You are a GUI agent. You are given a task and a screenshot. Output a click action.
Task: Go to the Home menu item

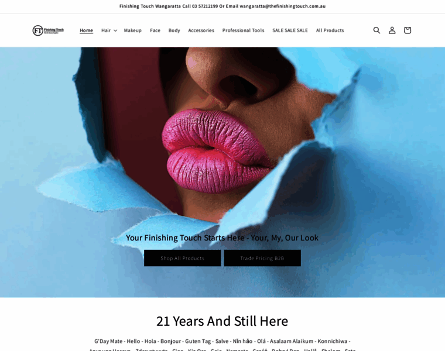86,30
